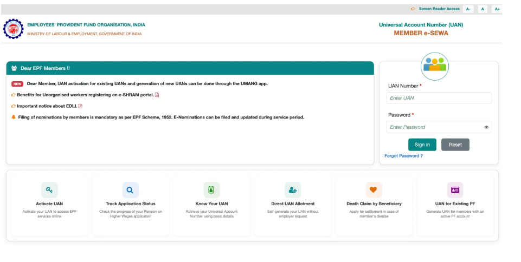Viewport: 521px width, 262px height.
Task: Focus the Enter Password input field
Action: (x=439, y=127)
